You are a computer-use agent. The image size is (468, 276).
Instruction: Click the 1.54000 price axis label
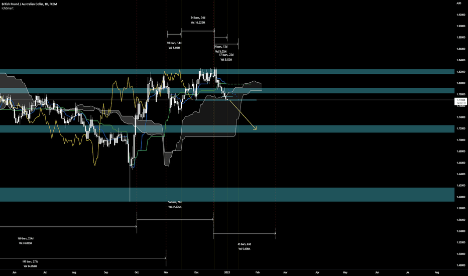(x=460, y=231)
